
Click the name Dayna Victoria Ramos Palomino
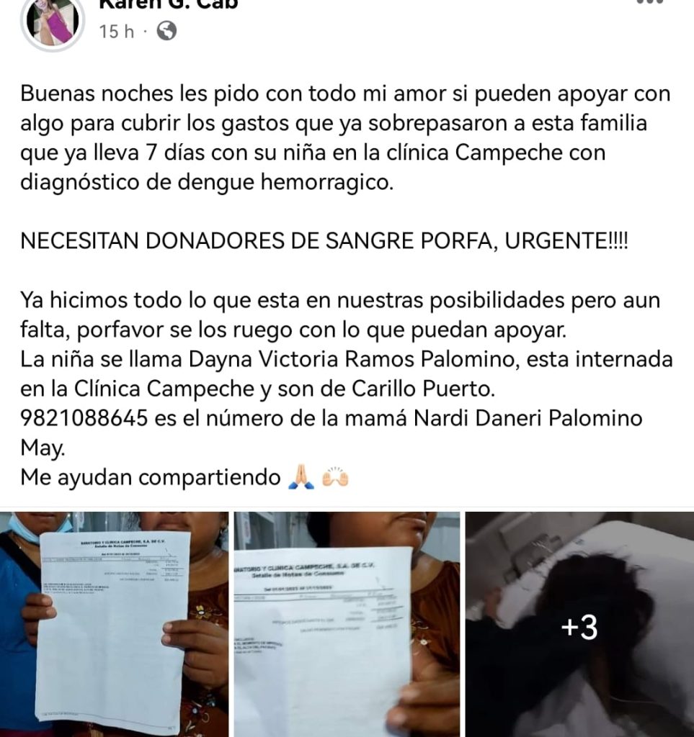[x=351, y=359]
